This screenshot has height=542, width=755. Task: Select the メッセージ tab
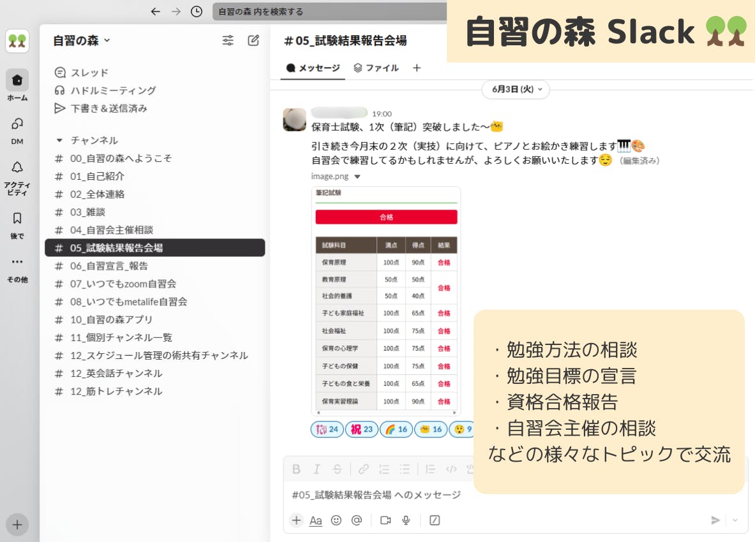click(x=313, y=68)
